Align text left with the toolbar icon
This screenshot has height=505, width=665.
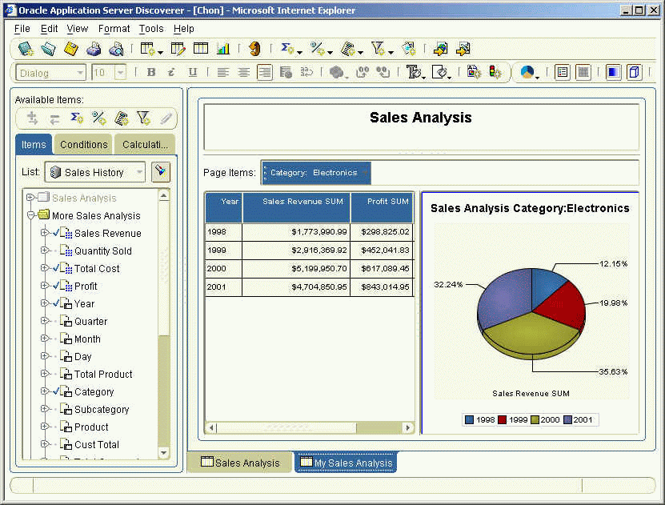[223, 73]
